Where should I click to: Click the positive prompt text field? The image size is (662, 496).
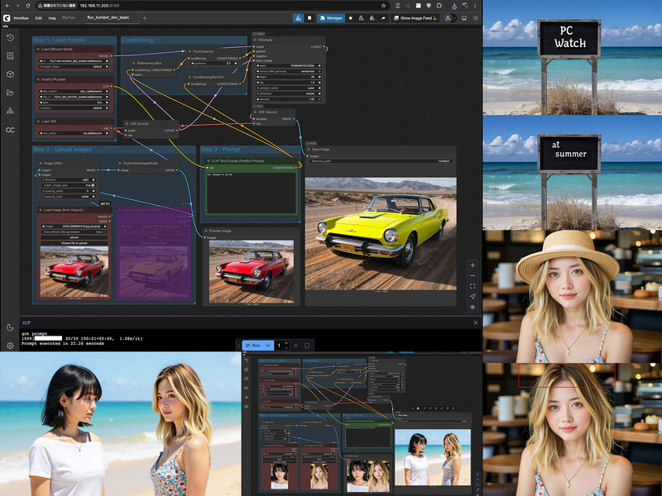[252, 193]
